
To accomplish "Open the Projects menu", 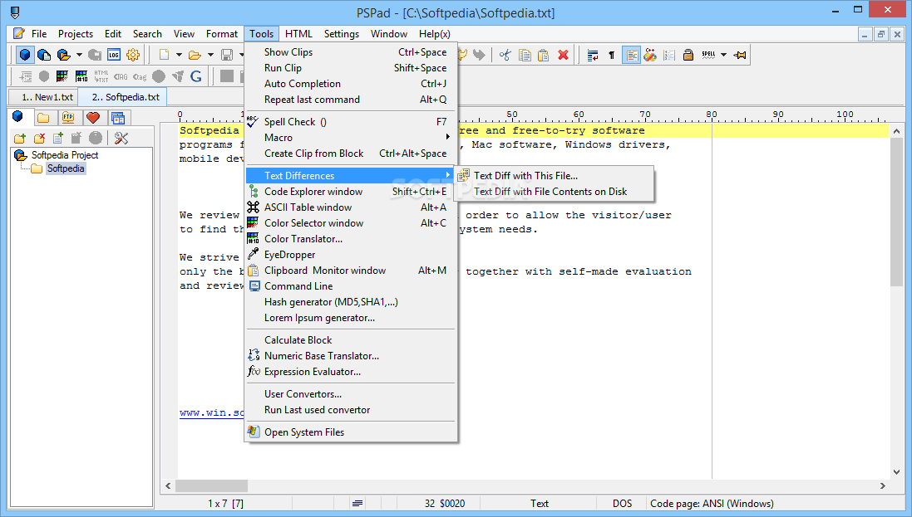I will [76, 34].
